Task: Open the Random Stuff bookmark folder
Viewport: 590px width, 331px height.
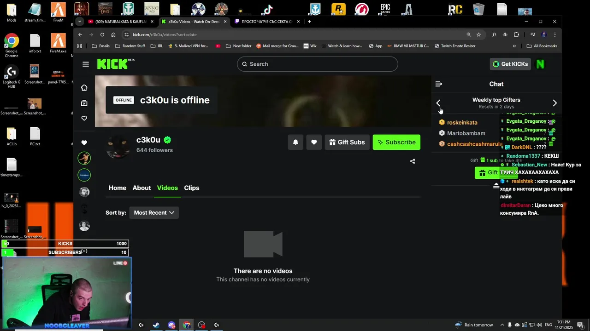Action: tap(130, 46)
